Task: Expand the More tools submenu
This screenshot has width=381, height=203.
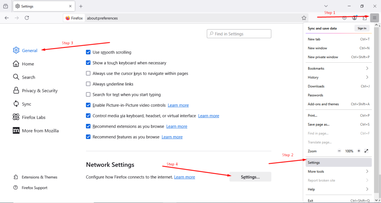Action: (x=338, y=171)
